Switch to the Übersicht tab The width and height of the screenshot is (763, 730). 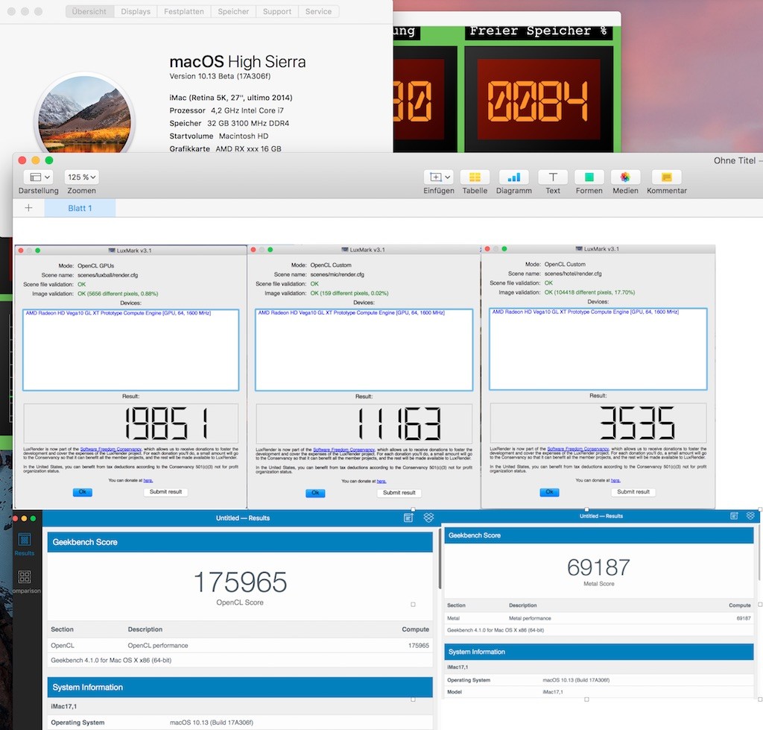[x=89, y=11]
